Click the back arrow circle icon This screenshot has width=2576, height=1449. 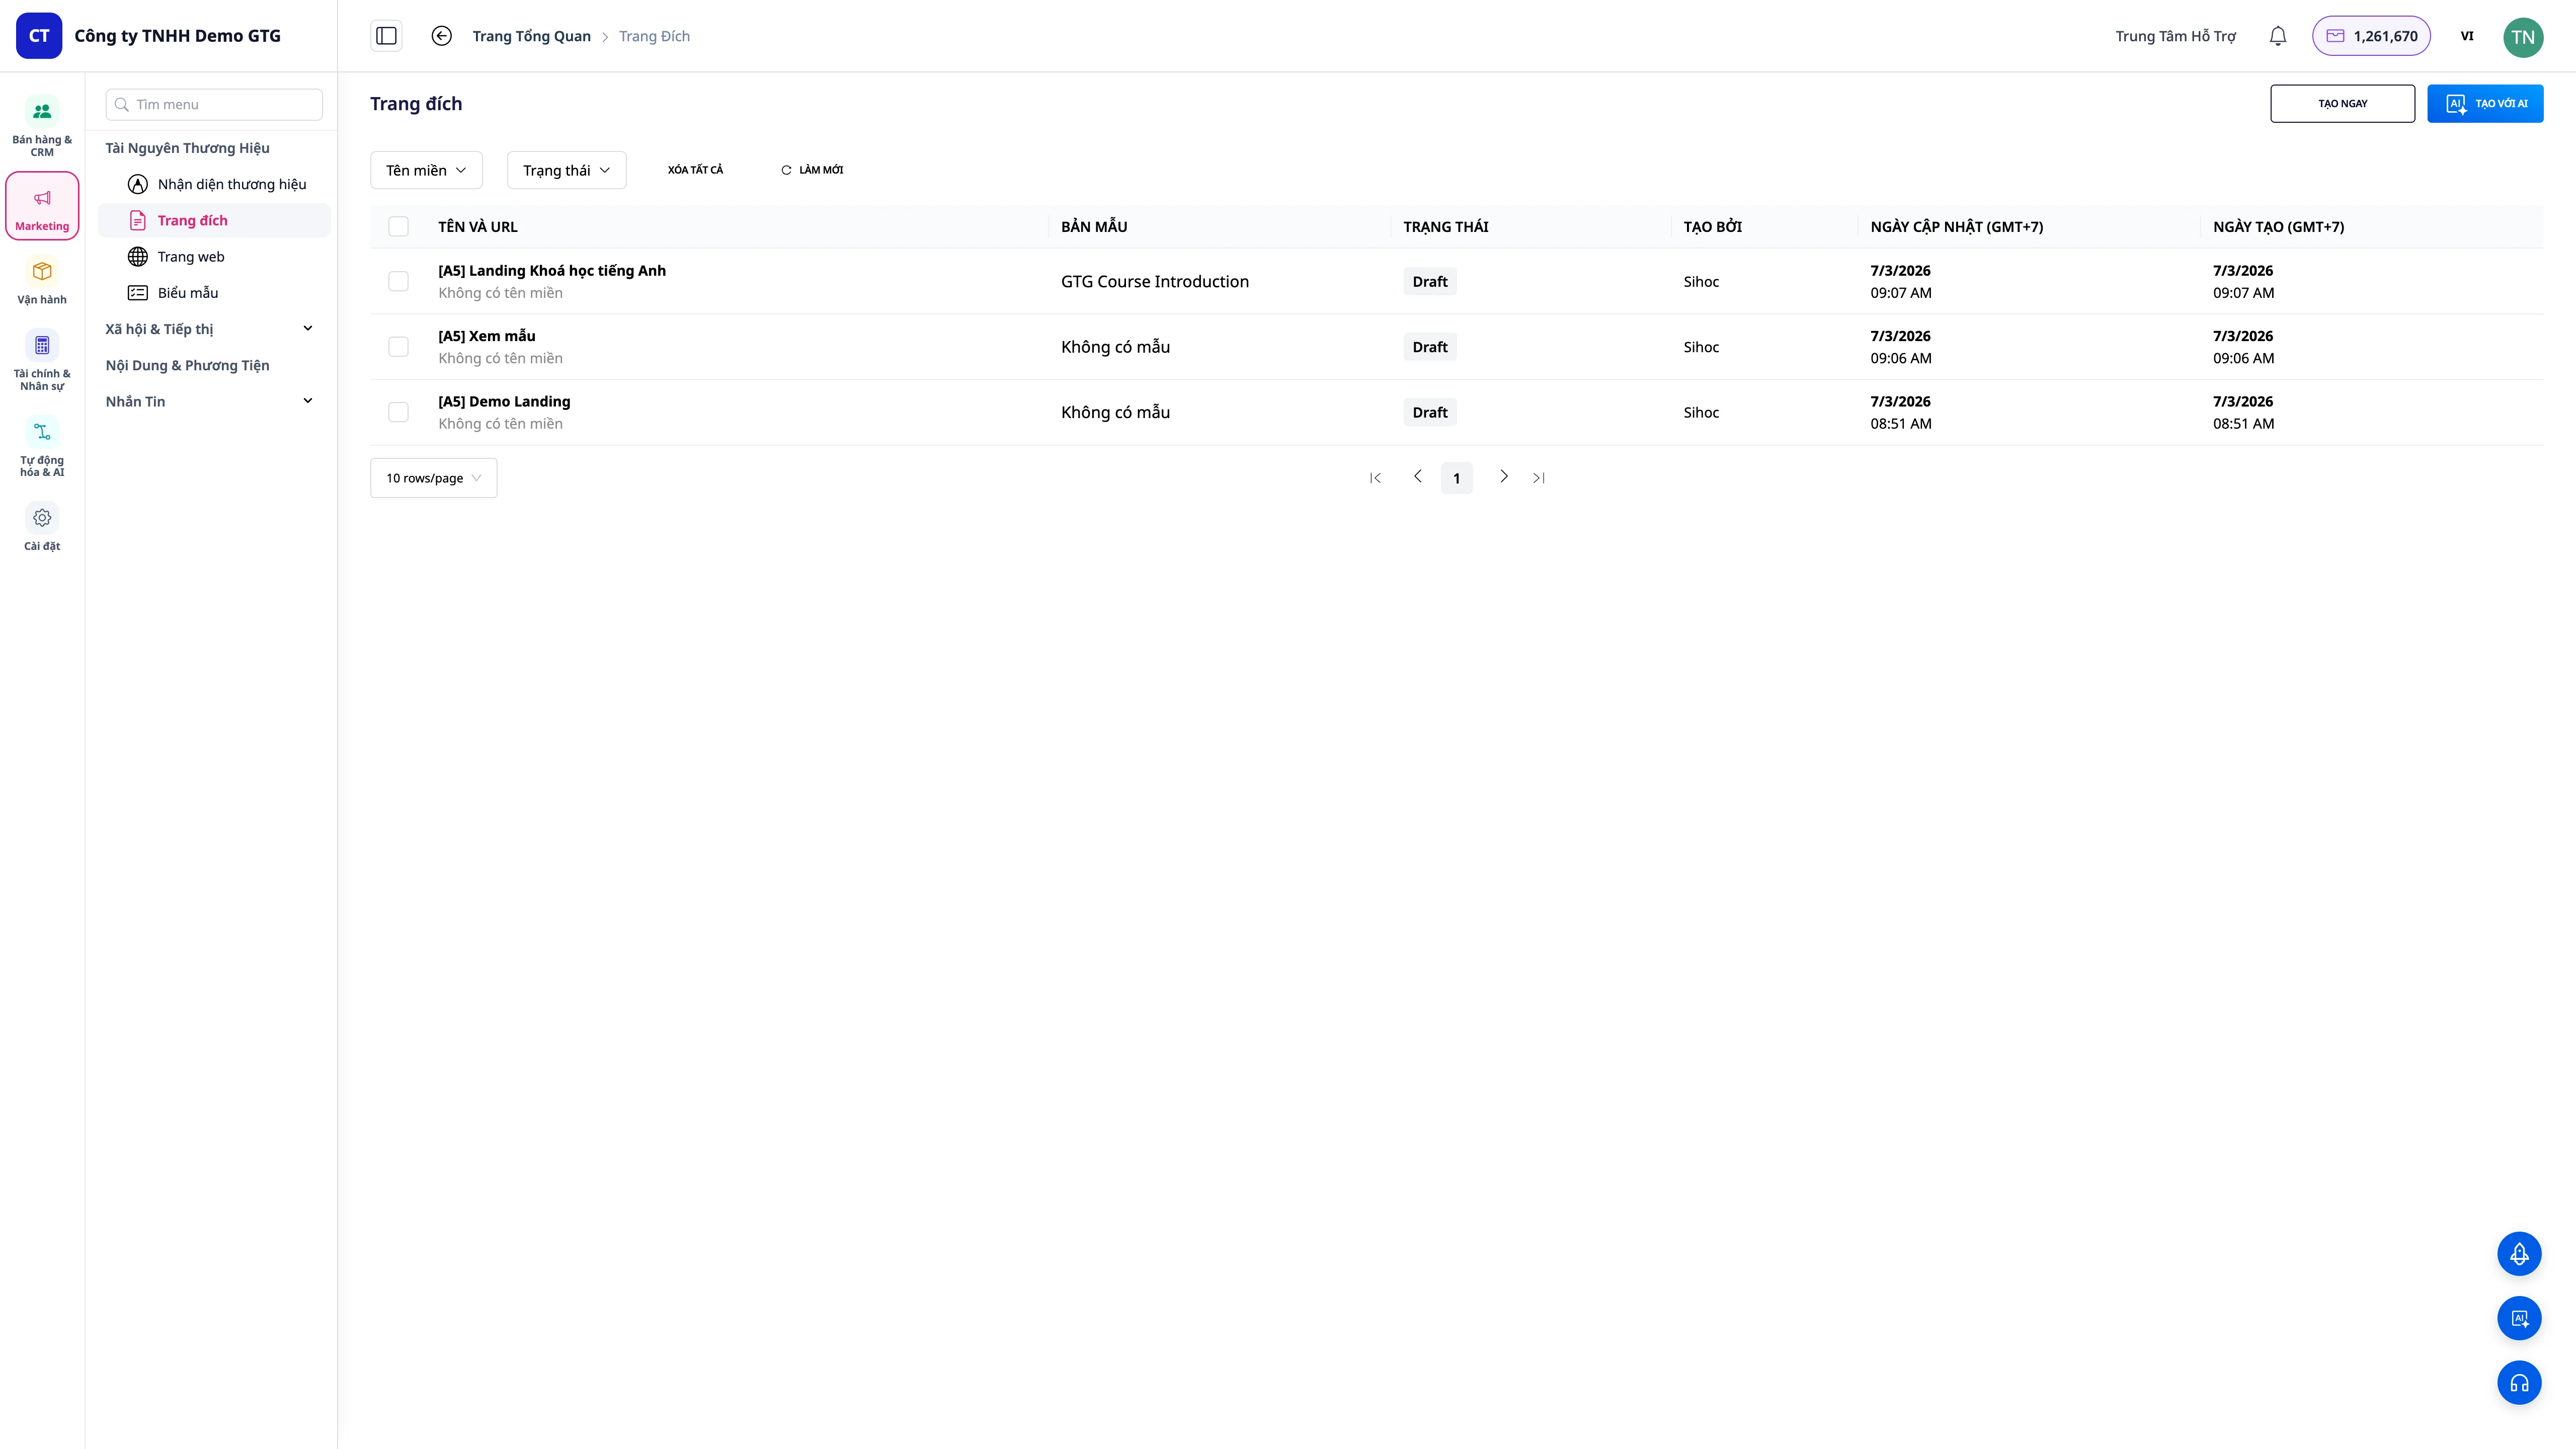click(x=441, y=36)
